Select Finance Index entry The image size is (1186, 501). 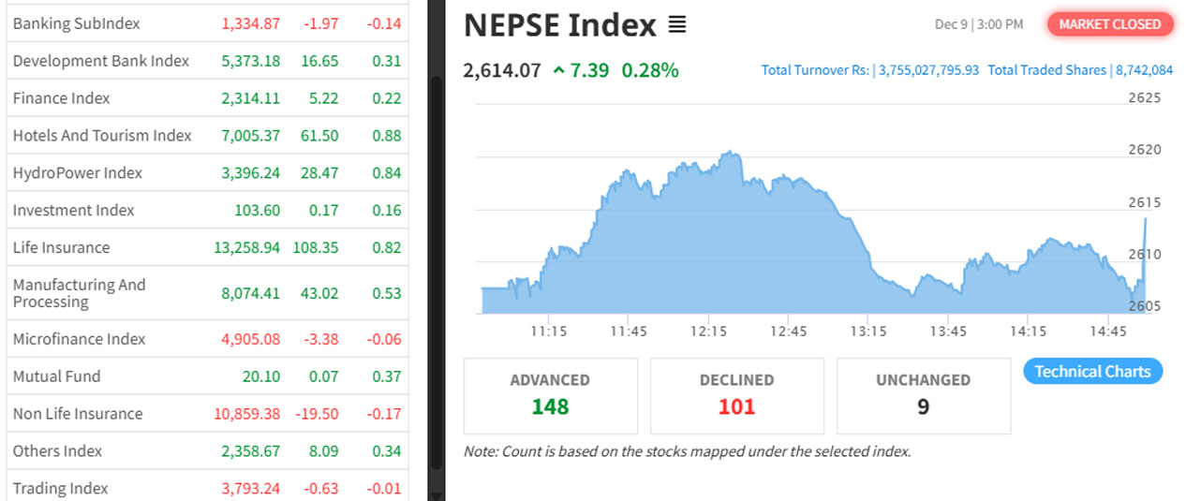61,98
